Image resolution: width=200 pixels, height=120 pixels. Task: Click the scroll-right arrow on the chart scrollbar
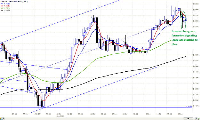pos(196,119)
